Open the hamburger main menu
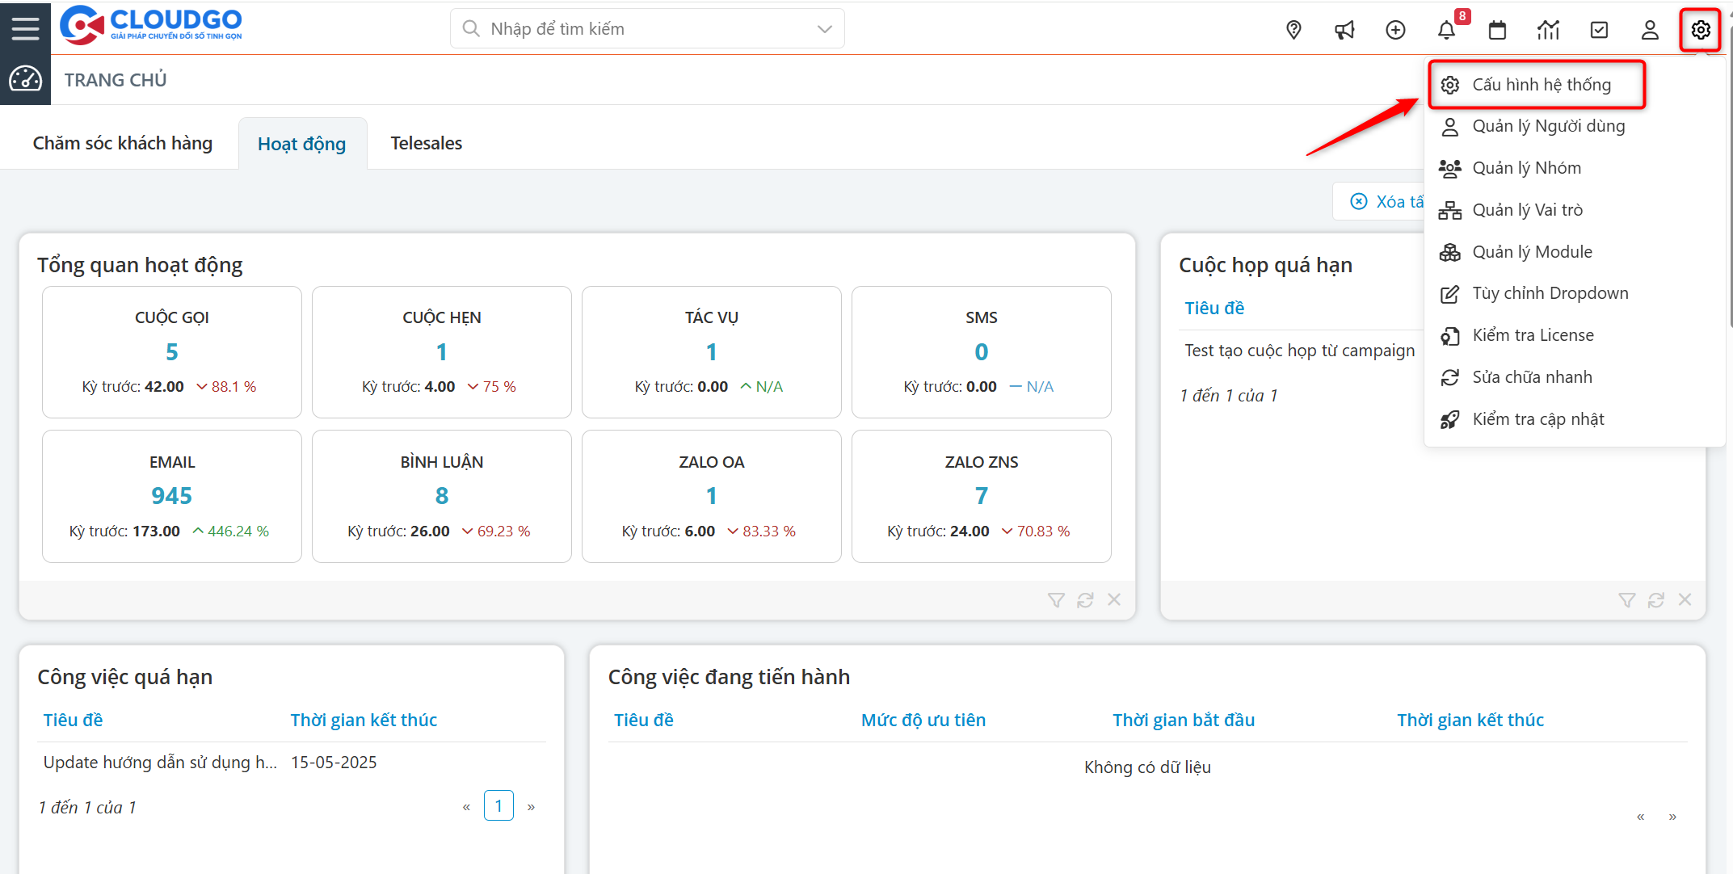This screenshot has width=1733, height=874. (25, 29)
